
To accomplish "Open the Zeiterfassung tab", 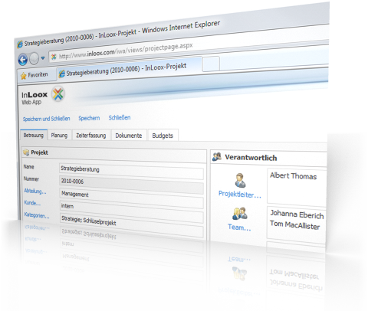I will tap(91, 136).
